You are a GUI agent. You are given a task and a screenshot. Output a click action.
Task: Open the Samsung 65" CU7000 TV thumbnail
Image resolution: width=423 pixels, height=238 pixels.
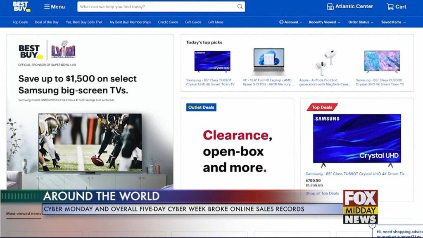[x=382, y=62]
